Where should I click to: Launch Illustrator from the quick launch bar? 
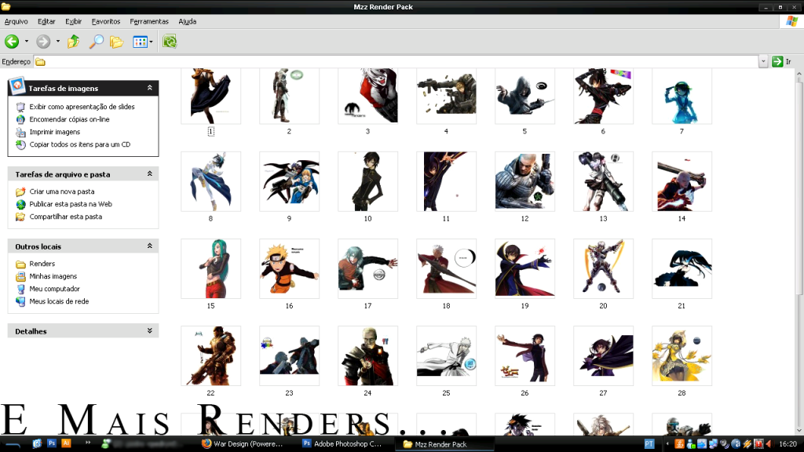tap(66, 444)
